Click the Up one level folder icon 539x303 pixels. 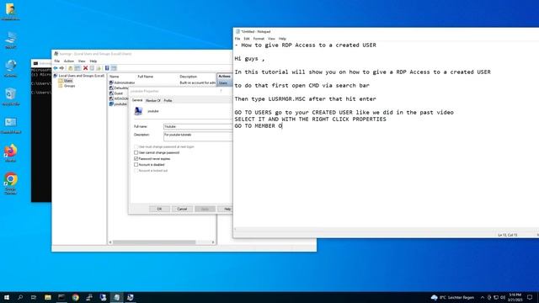[x=70, y=68]
